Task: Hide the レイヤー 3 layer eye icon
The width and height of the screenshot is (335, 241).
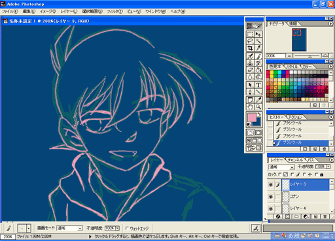Action: (271, 185)
